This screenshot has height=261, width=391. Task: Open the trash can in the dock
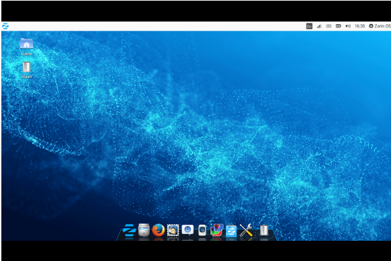click(x=264, y=230)
